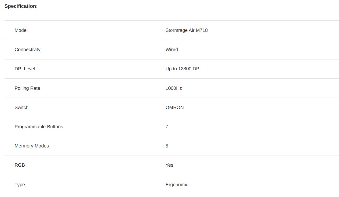Click the Up to 12800 DPI value

(183, 68)
